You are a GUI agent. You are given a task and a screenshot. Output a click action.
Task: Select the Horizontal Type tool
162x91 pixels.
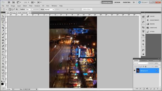[3, 61]
